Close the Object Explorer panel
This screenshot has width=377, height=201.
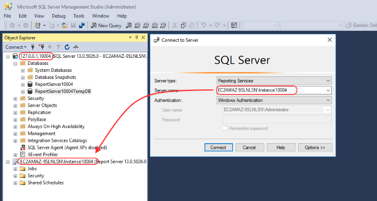[143, 38]
